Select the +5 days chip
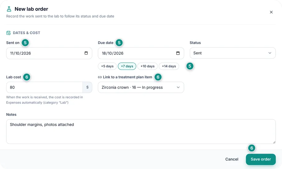The width and height of the screenshot is (282, 169). tap(107, 66)
